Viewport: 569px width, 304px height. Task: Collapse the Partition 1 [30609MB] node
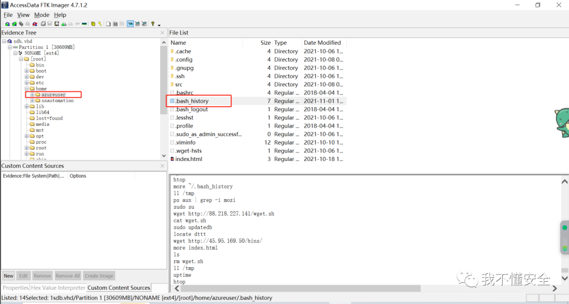coord(9,47)
